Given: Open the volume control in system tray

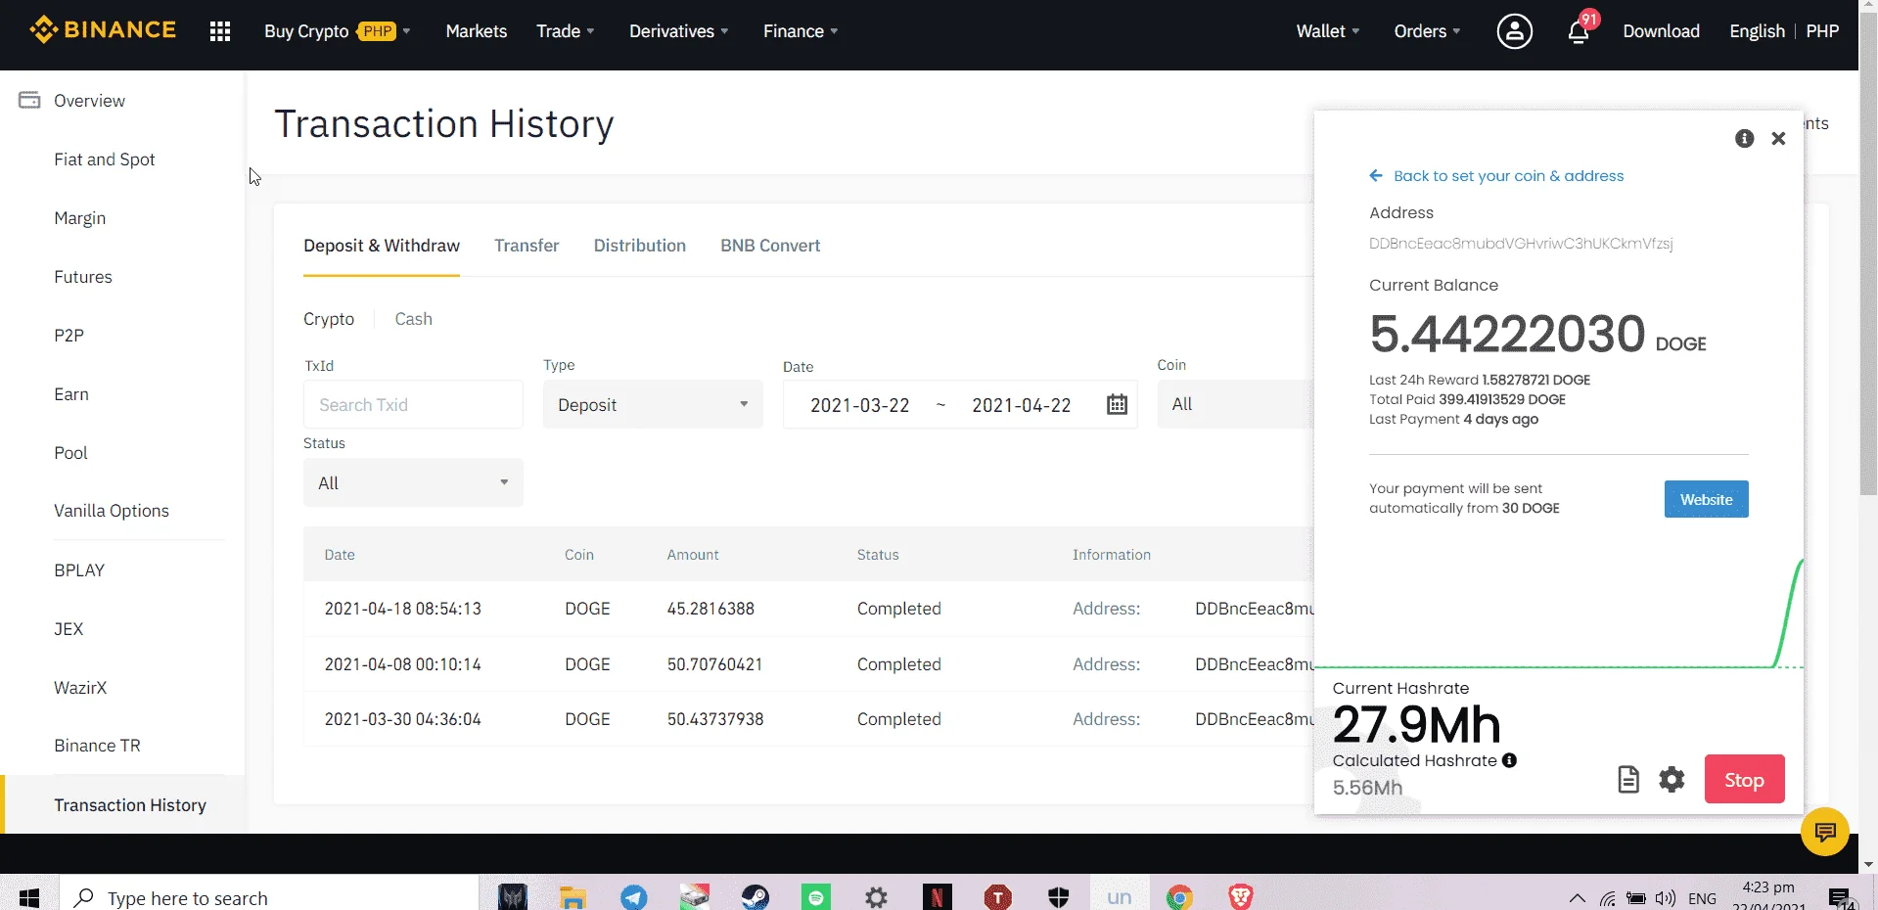Looking at the screenshot, I should [x=1665, y=898].
